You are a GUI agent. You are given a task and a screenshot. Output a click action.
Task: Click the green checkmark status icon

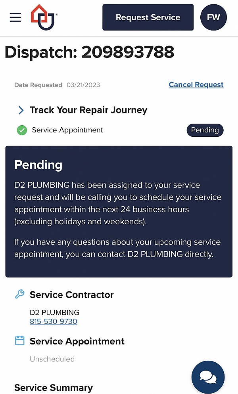coord(22,130)
